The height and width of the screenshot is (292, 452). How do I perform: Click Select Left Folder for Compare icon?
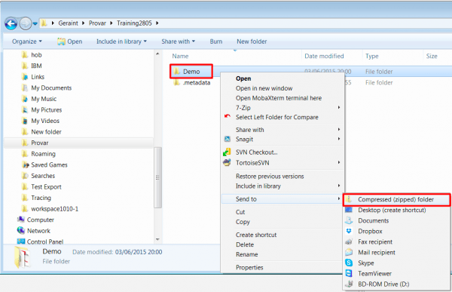click(x=228, y=116)
